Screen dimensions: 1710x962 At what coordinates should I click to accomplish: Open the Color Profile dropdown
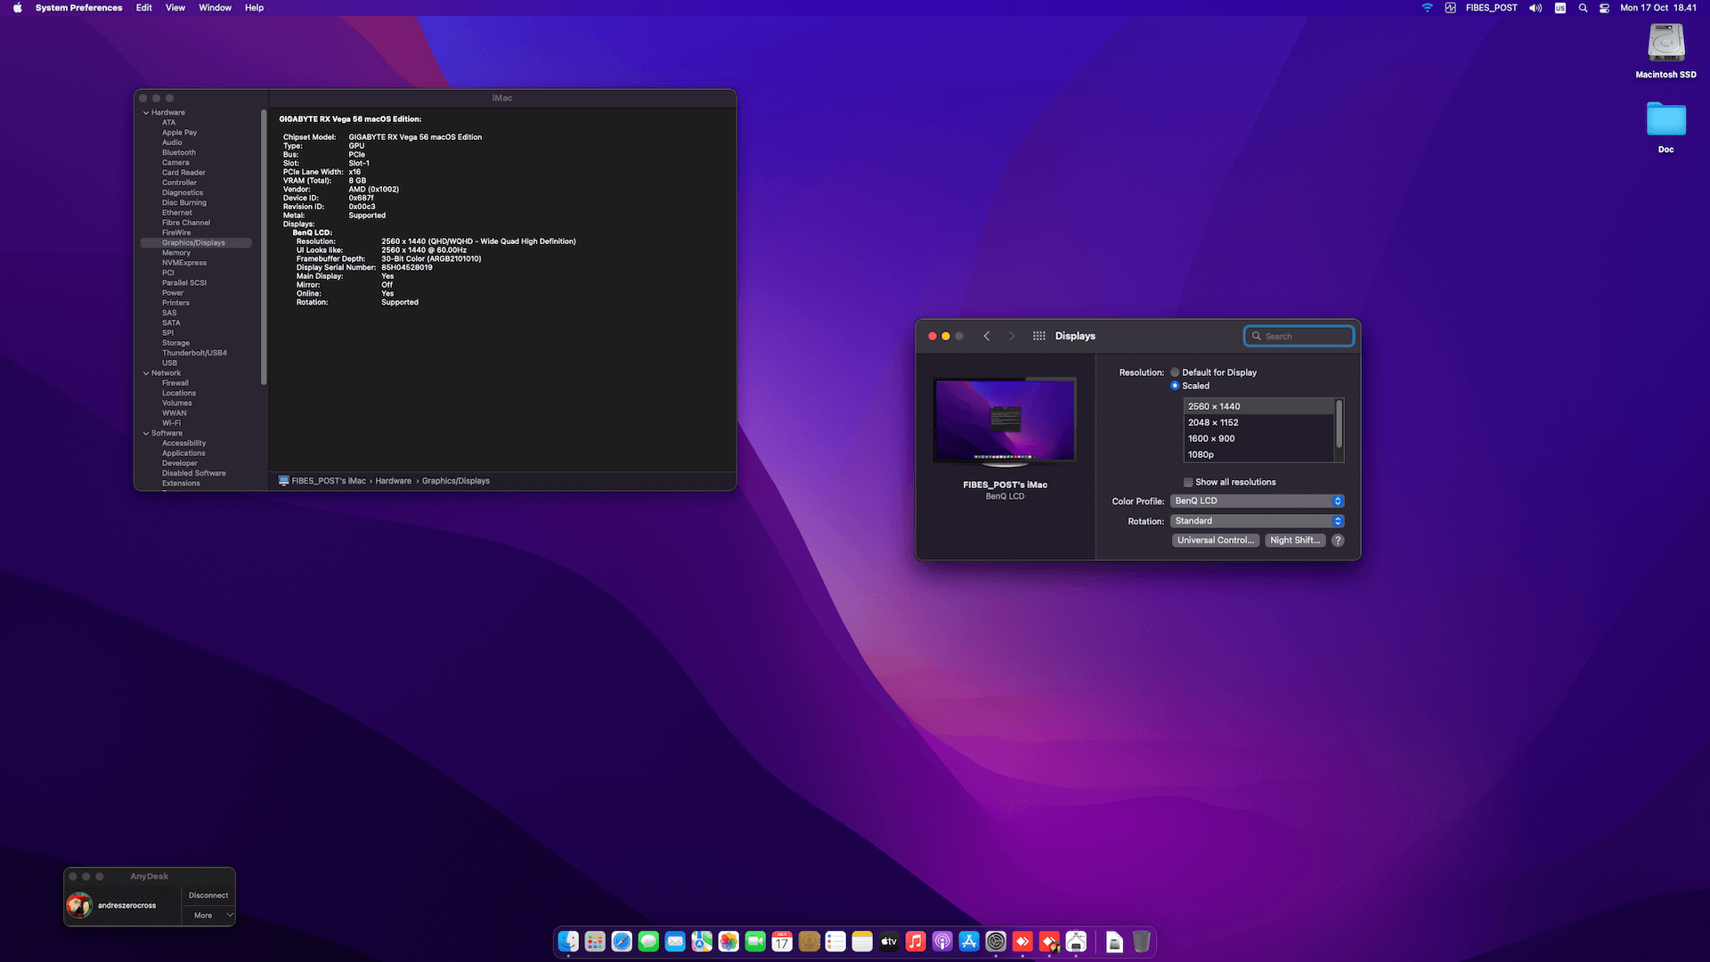click(1257, 501)
